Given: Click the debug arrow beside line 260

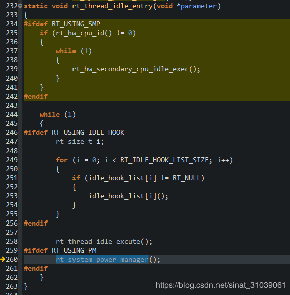Looking at the screenshot, I should pos(3,259).
